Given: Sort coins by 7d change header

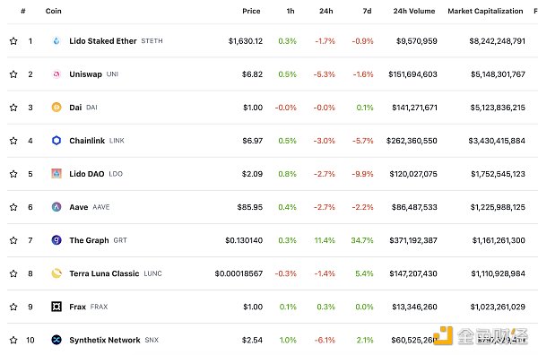Looking at the screenshot, I should click(367, 11).
